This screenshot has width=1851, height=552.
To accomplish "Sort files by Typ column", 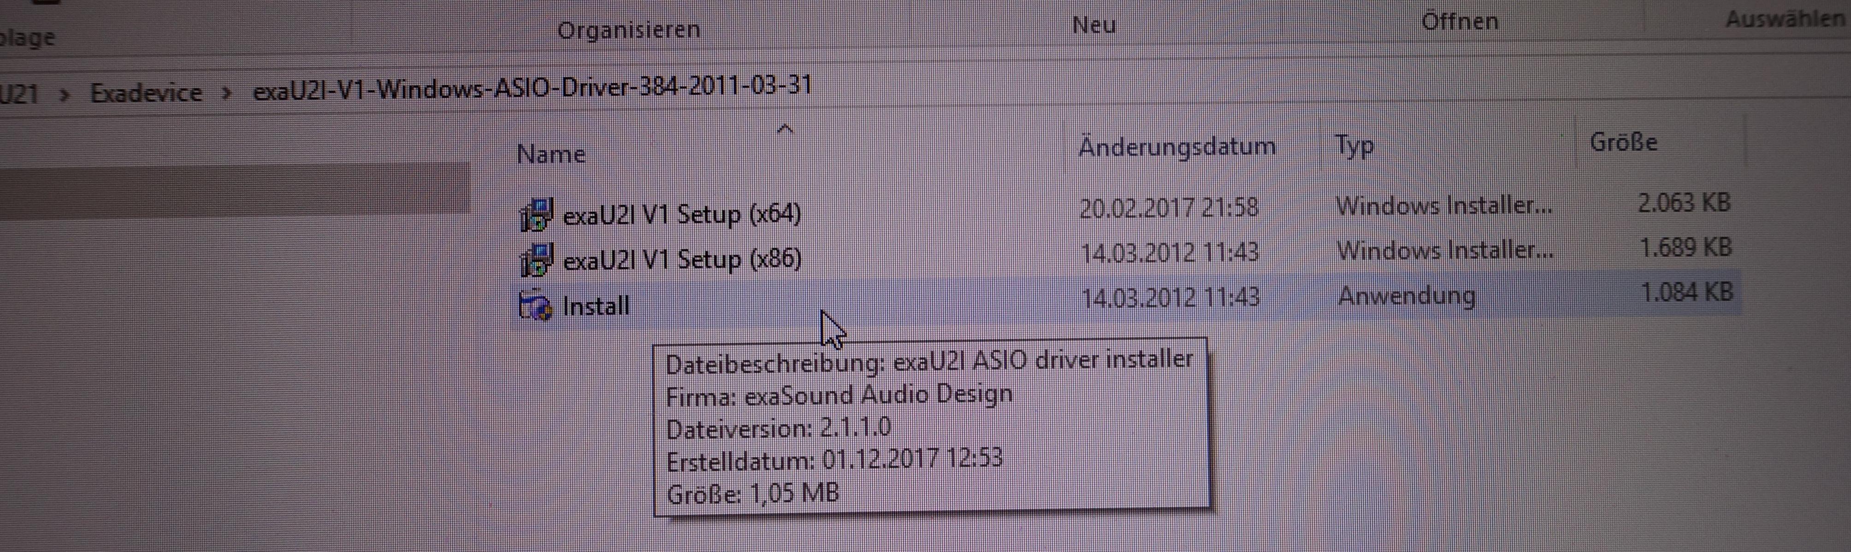I will 1354,146.
